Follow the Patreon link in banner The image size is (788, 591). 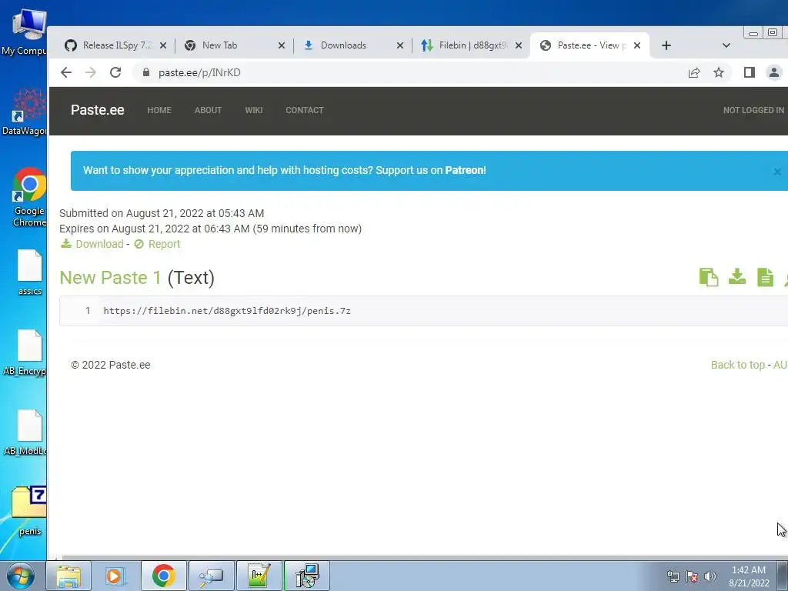click(464, 170)
